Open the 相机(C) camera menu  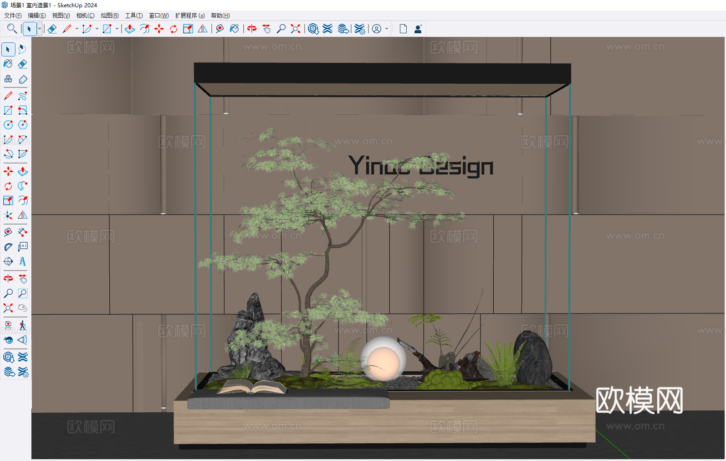(85, 15)
